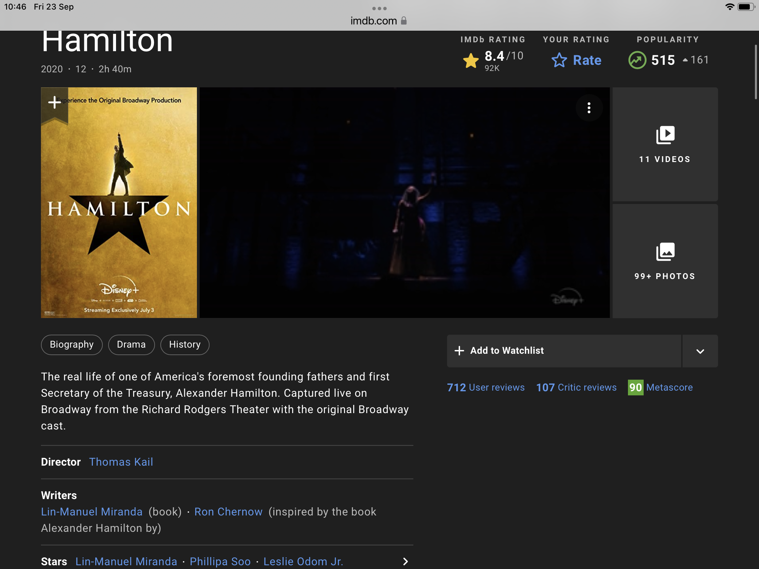Tap the Safari three-dots multitasking icon
759x569 pixels.
pos(379,8)
